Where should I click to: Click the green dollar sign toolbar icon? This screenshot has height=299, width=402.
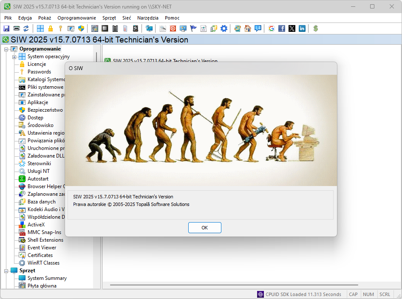(316, 28)
